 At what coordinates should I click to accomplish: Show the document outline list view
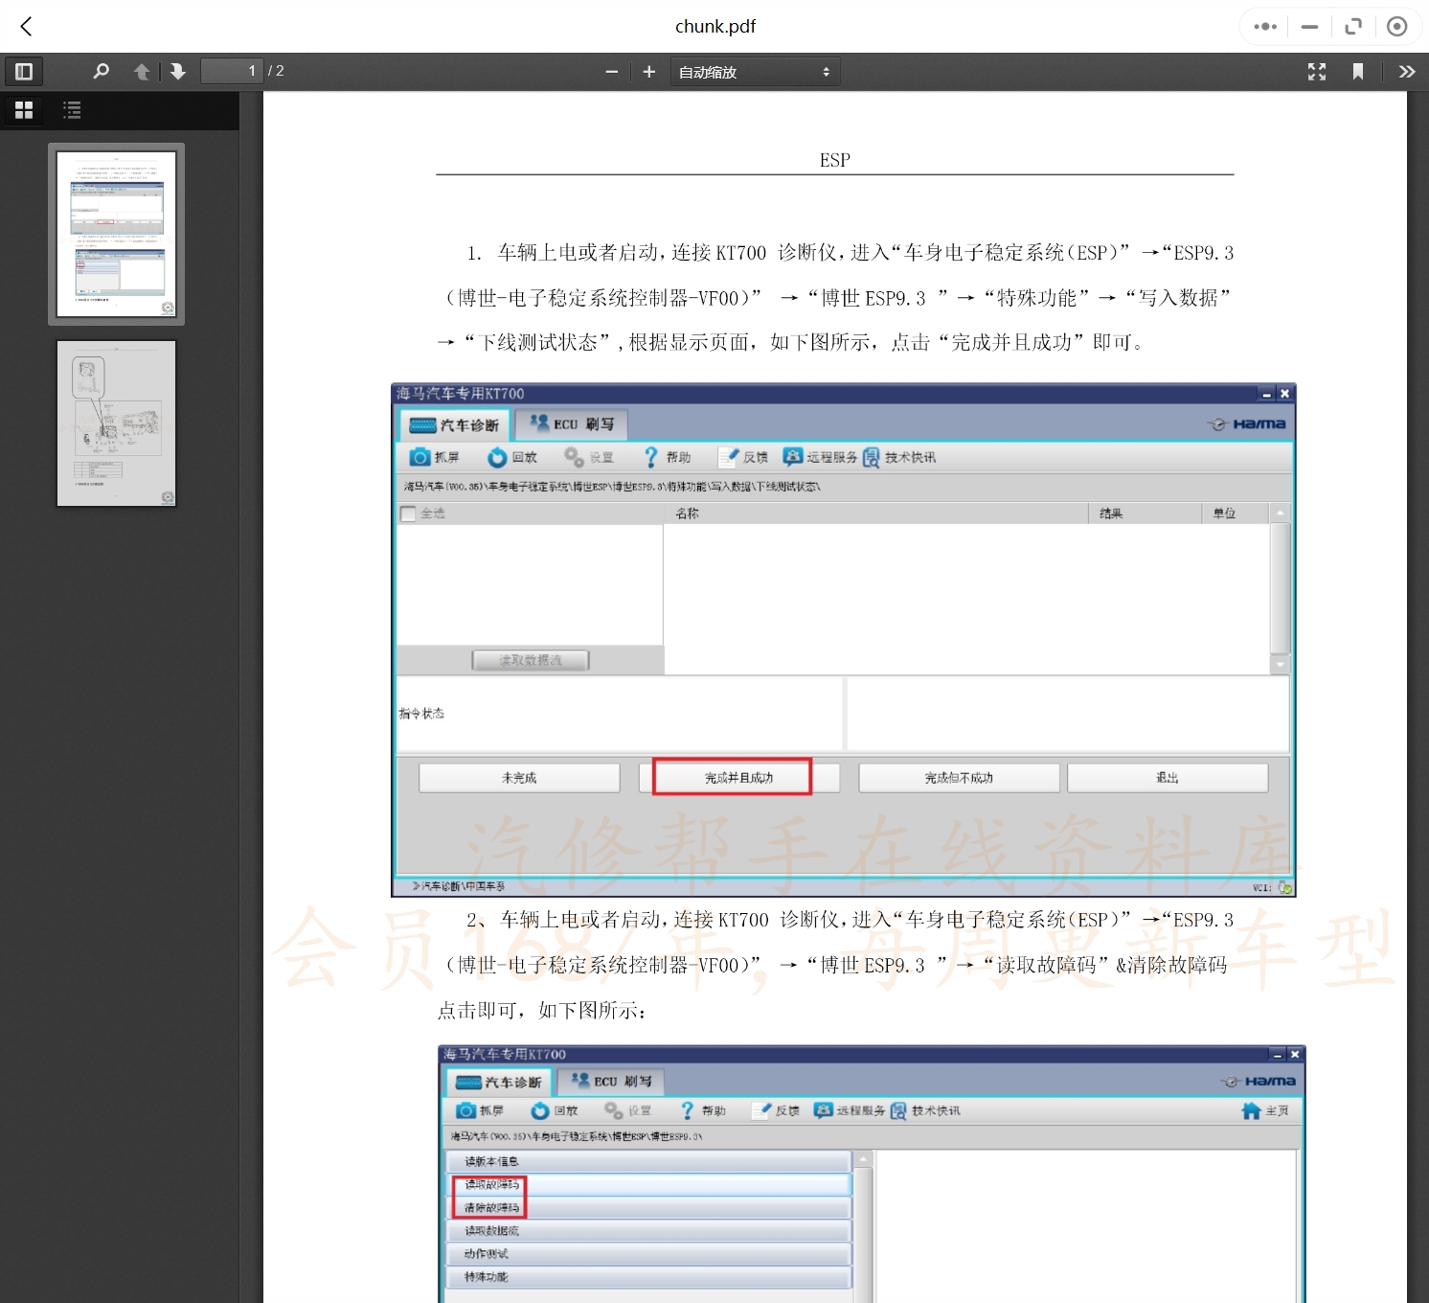[72, 110]
